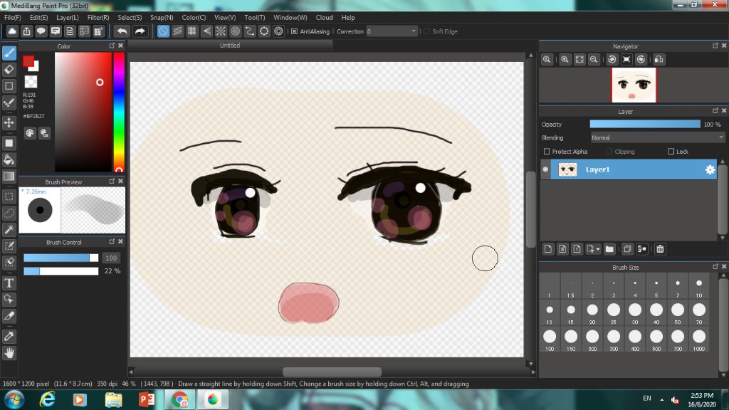
Task: Hide Layer1 using its visibility dot
Action: click(x=545, y=169)
